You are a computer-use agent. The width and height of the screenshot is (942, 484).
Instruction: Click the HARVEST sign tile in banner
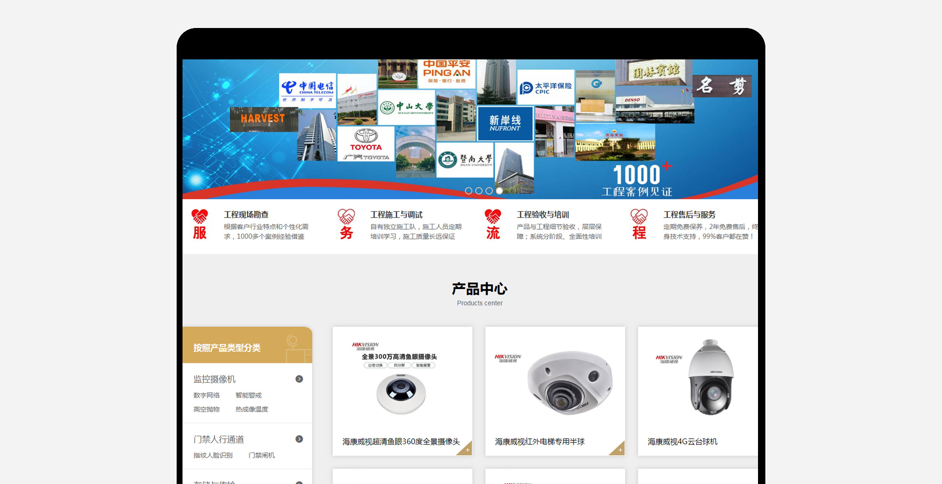coord(264,119)
